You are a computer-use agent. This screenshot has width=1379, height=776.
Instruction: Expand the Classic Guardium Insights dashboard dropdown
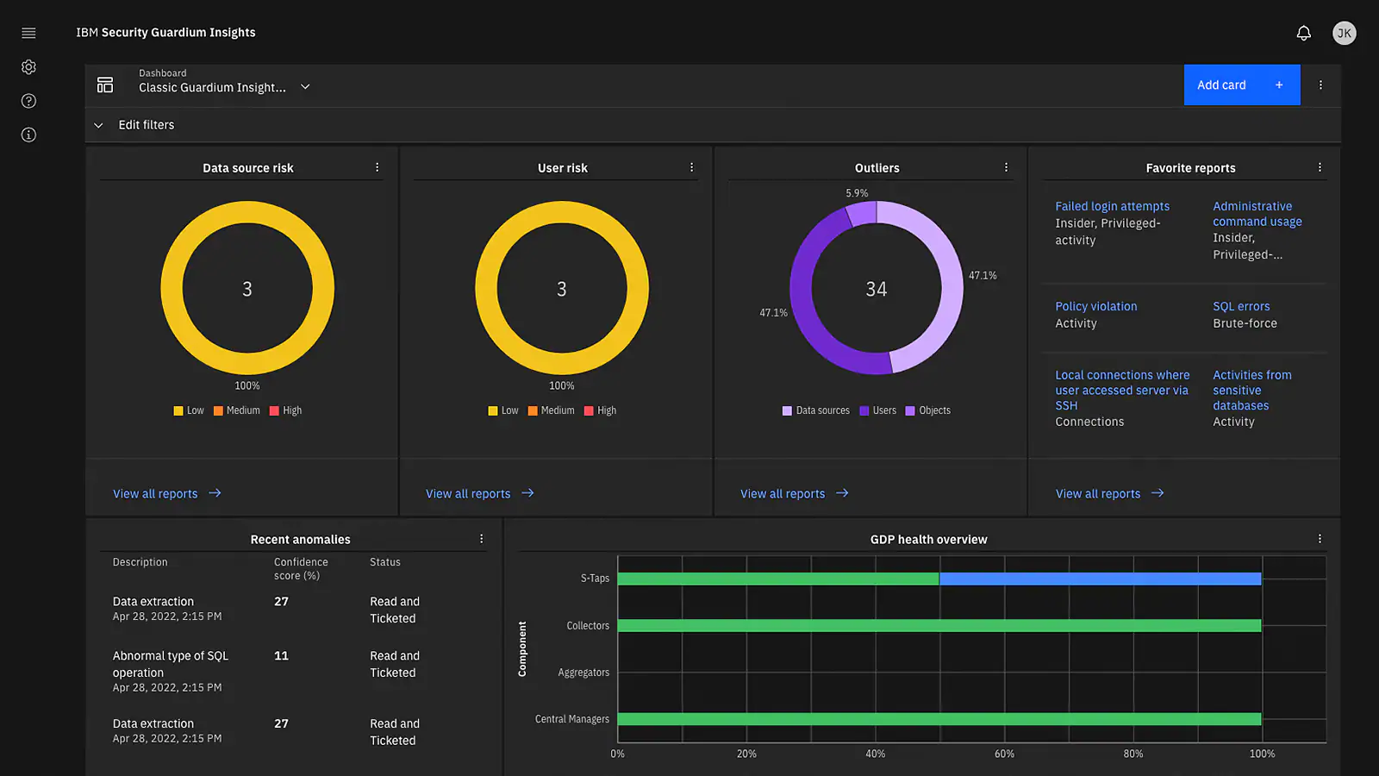point(305,87)
